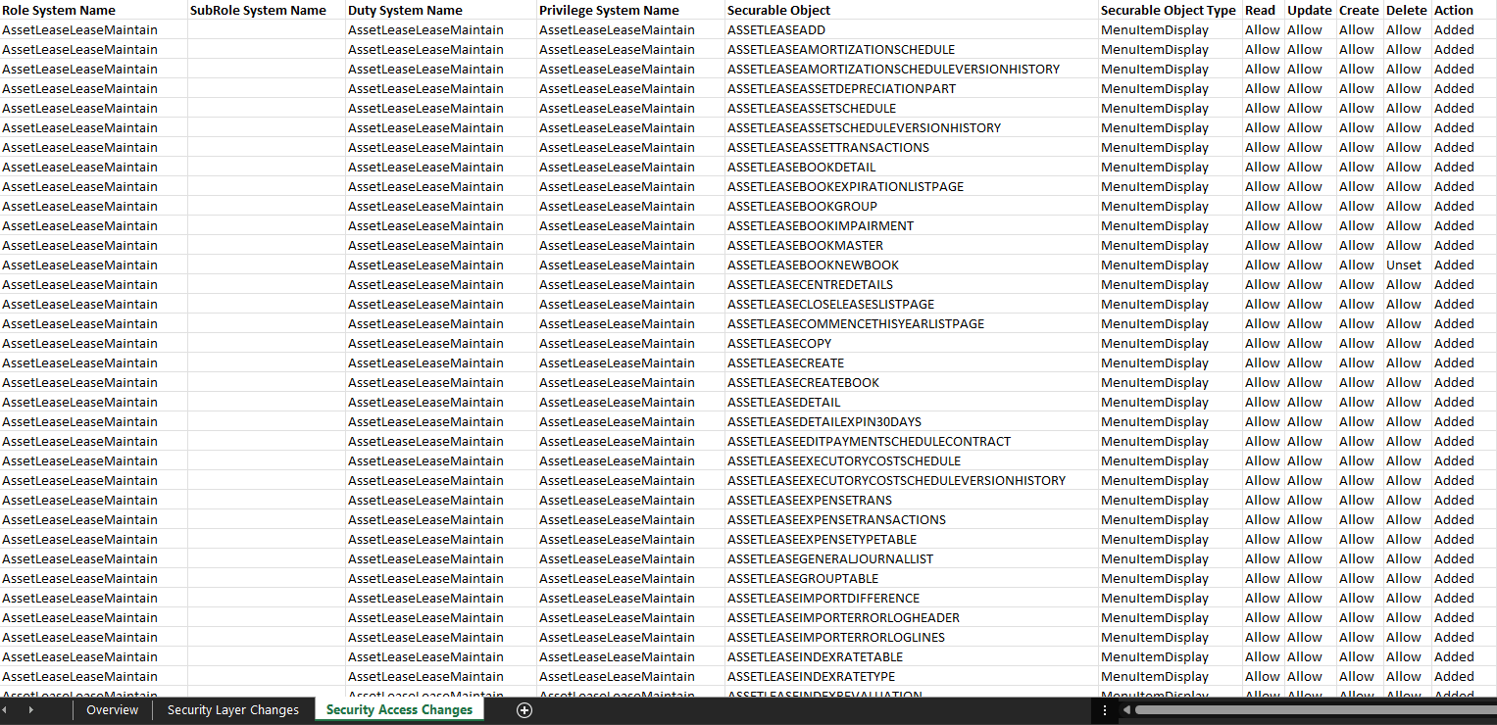The width and height of the screenshot is (1497, 725).
Task: Click the horizontal scrollbar left arrow
Action: coord(1126,710)
